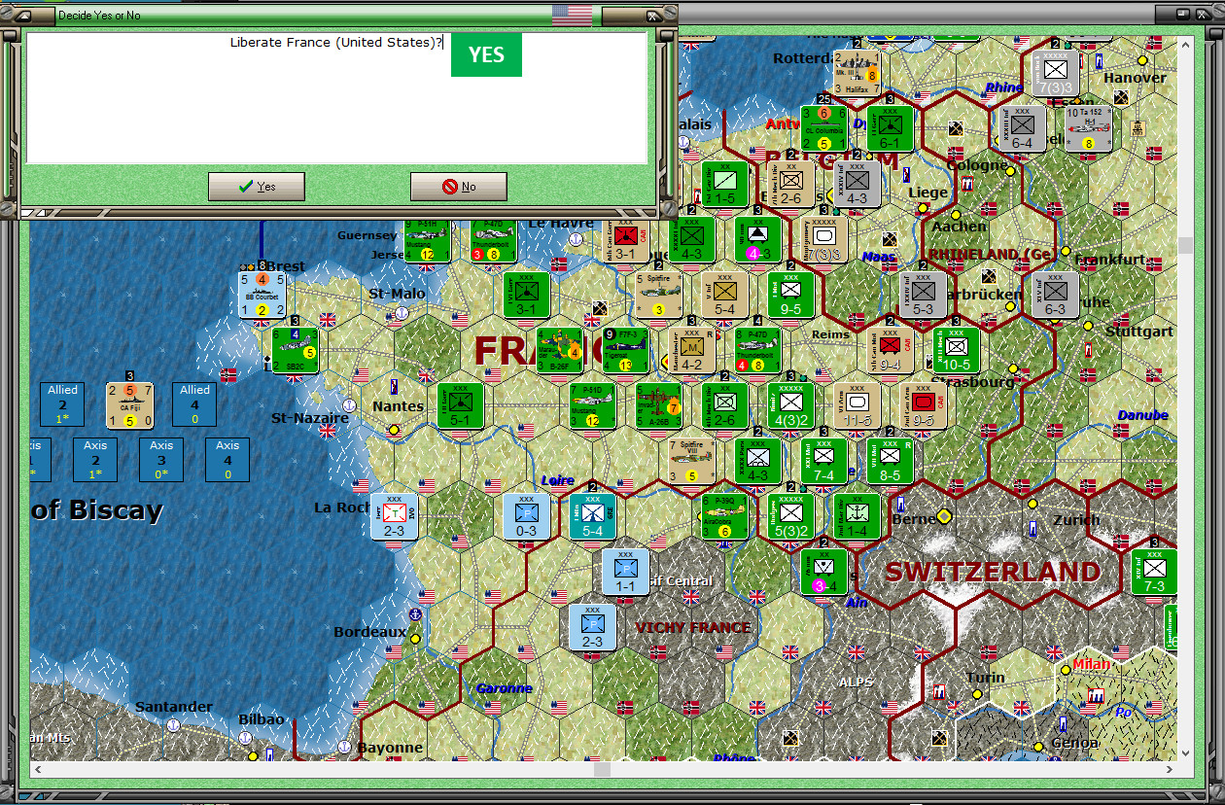Select CL Columbia cruiser near Antwerp

coord(823,129)
